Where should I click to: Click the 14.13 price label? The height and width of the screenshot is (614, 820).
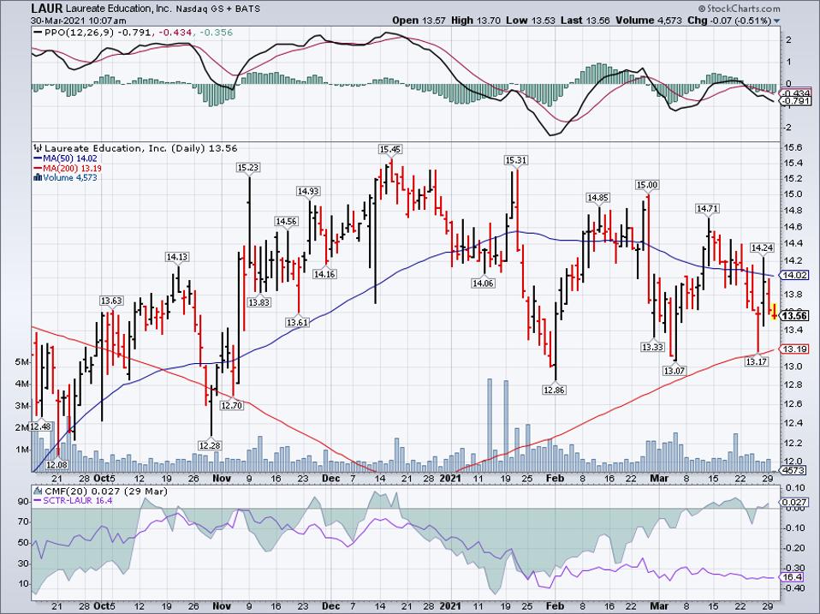click(x=177, y=257)
